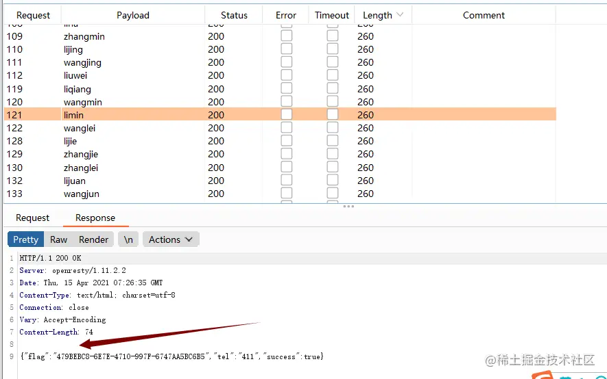Switch to the Response tab
This screenshot has width=607, height=379.
tap(95, 218)
